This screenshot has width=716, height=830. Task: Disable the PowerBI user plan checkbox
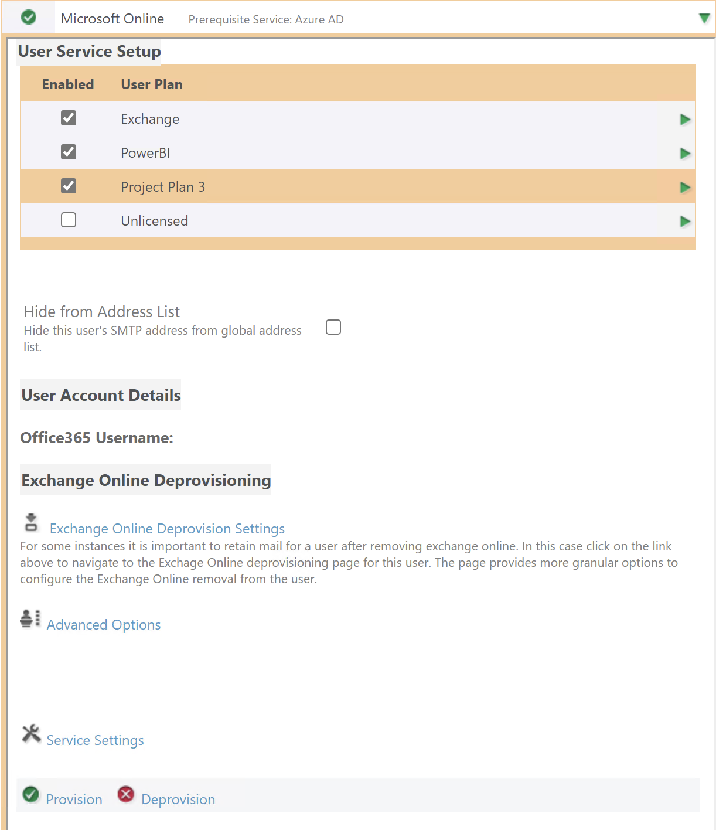(69, 152)
